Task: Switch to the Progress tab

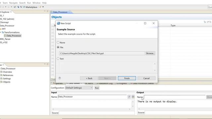Action: point(122,83)
